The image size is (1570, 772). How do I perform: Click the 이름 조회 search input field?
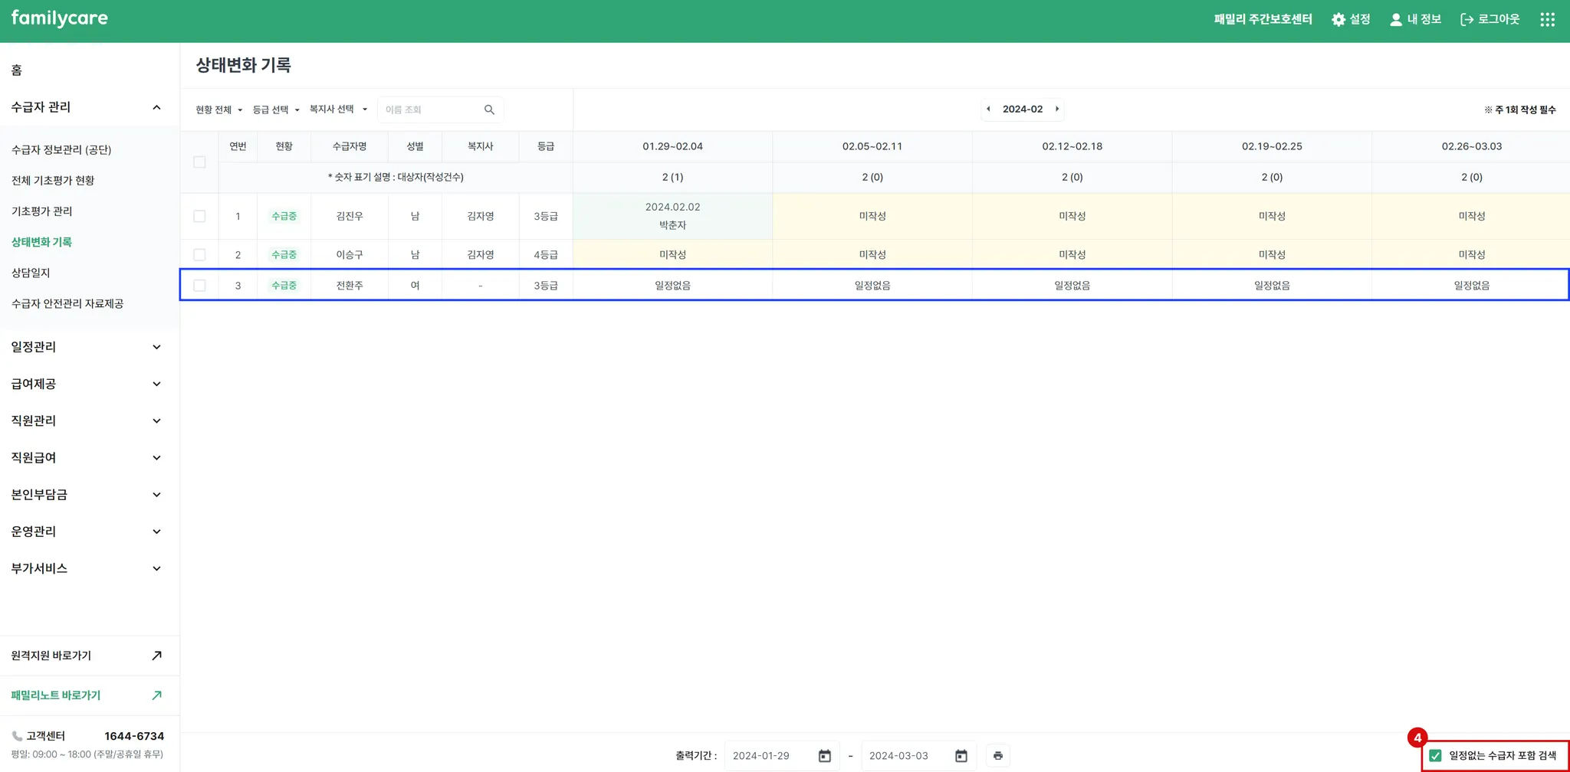429,110
